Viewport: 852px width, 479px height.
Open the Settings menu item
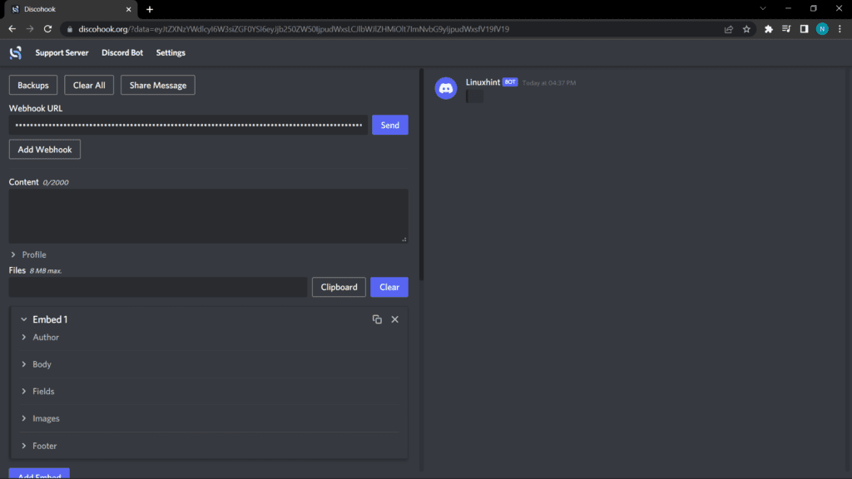coord(171,52)
